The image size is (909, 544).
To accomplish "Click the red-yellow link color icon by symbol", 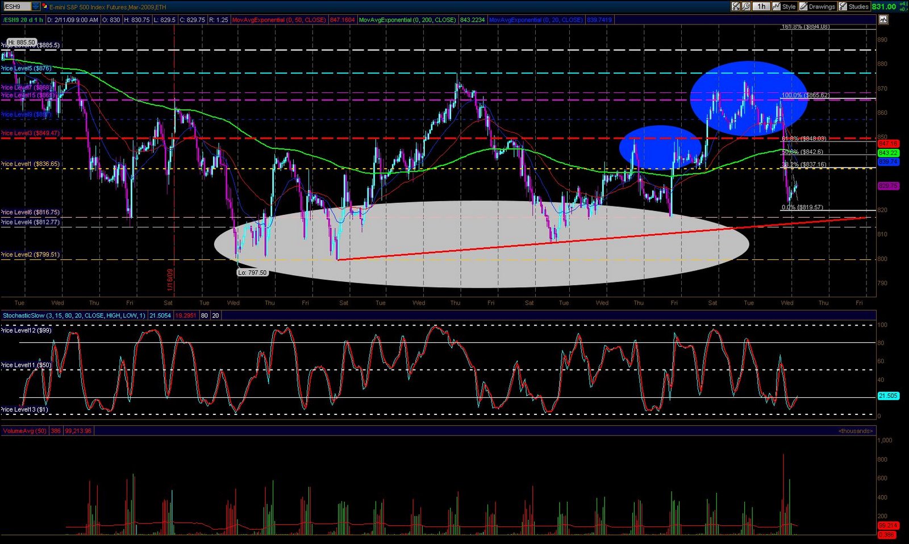I will (45, 6).
